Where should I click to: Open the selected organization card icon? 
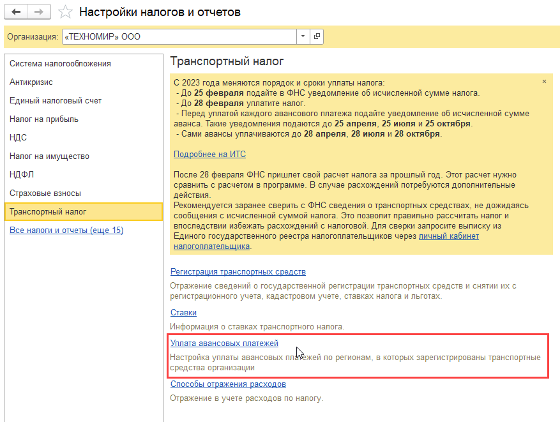[317, 36]
